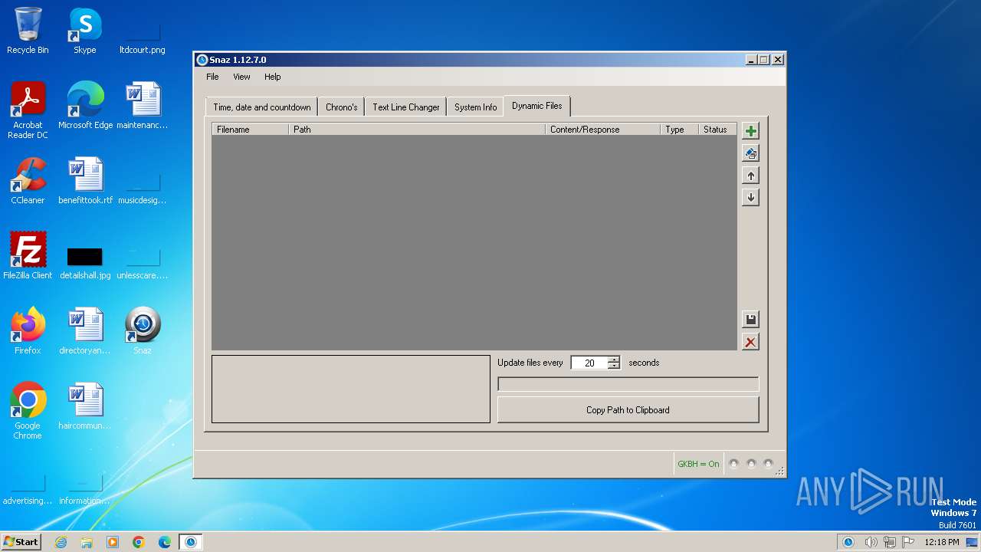
Task: Click the Start button
Action: pos(21,542)
